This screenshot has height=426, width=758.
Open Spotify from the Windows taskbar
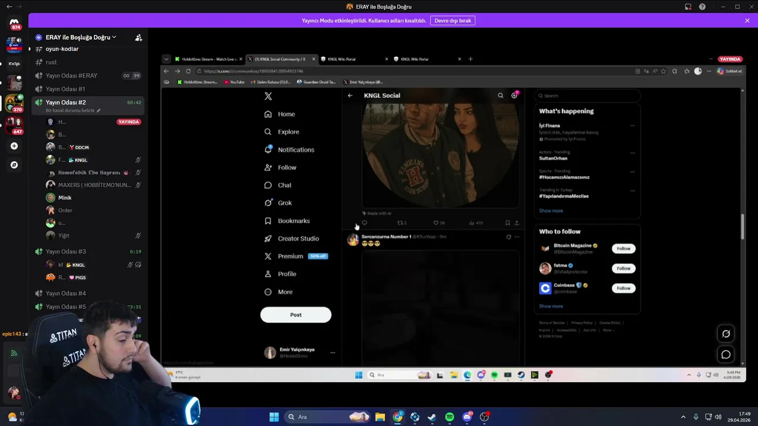(449, 417)
